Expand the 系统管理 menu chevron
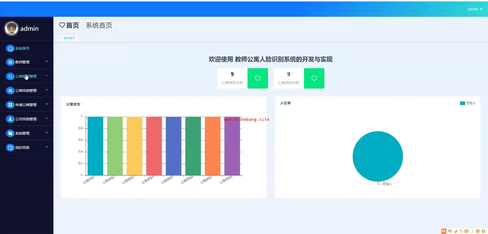488x234 pixels. 47,133
